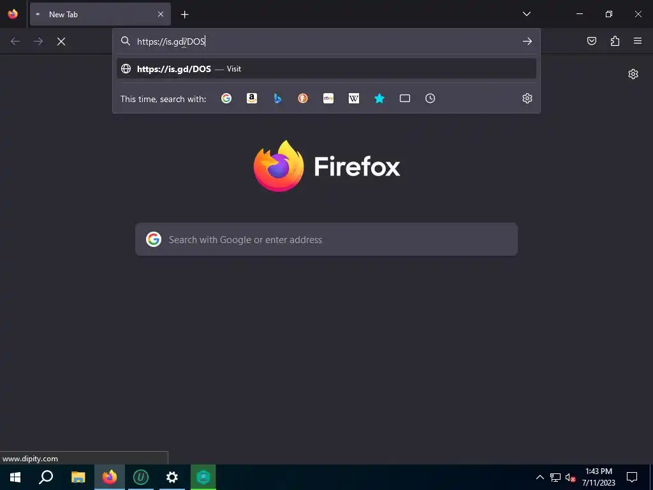Open Settings gear from the taskbar
The height and width of the screenshot is (490, 653).
point(172,477)
